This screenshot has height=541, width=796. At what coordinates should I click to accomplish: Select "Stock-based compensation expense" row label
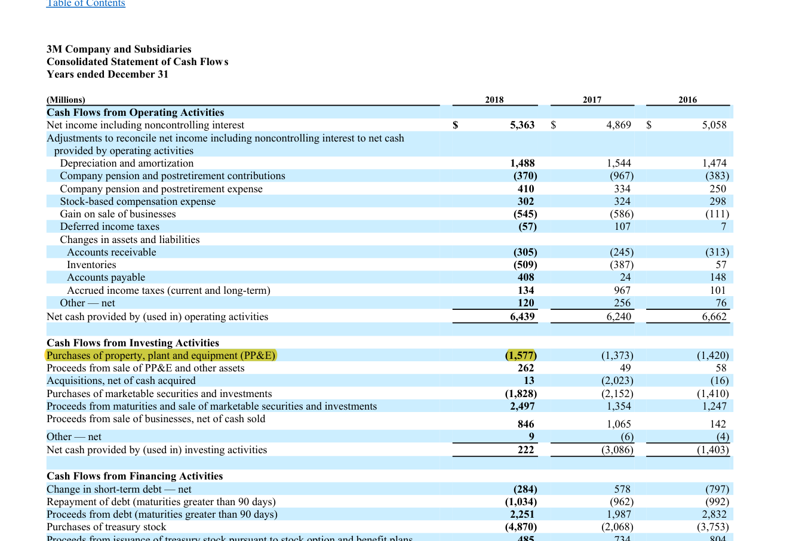click(137, 201)
